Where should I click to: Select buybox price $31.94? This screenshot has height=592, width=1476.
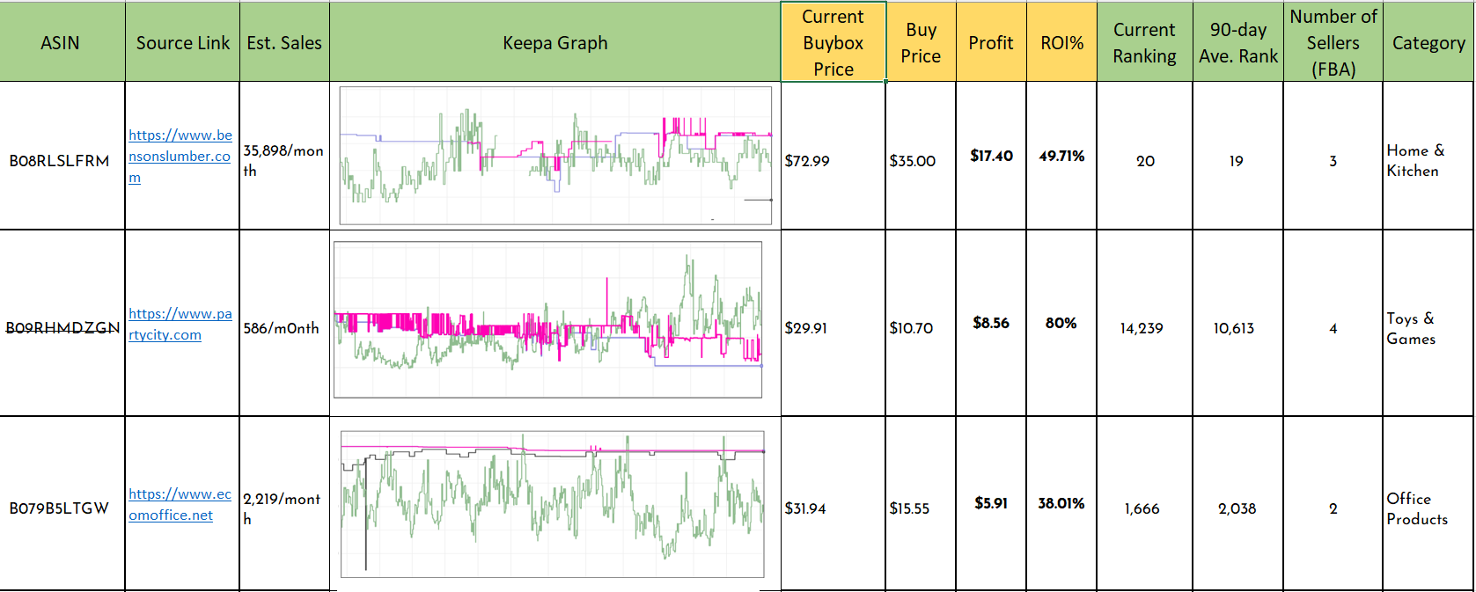(833, 503)
